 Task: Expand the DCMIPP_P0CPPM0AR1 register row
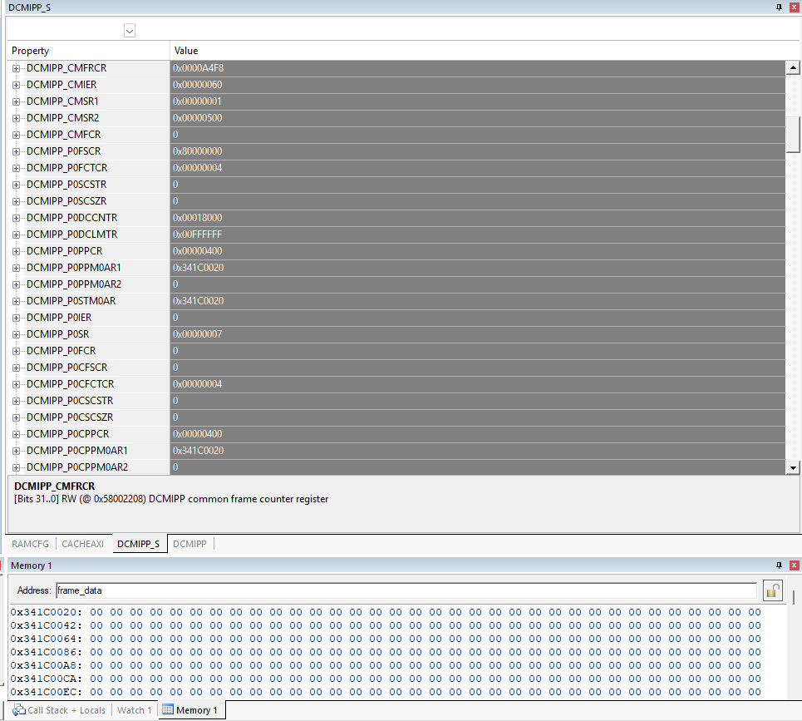[x=17, y=451]
